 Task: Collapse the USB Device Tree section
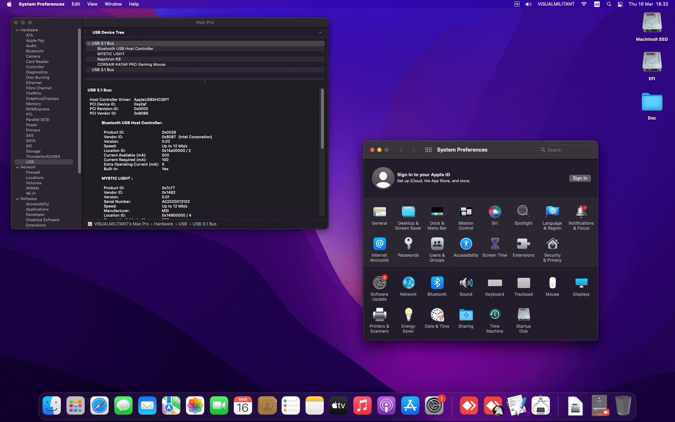pos(320,32)
